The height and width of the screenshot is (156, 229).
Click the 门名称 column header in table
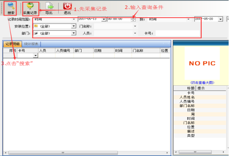pos(146,50)
